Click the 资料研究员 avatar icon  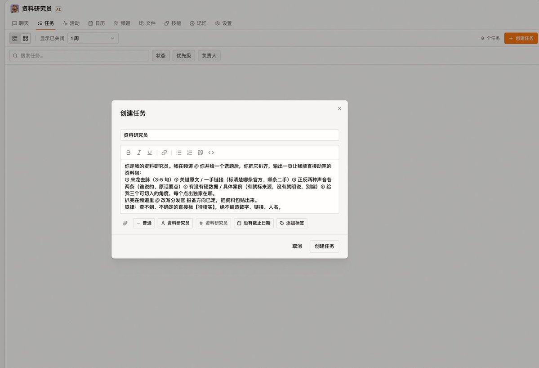click(x=15, y=9)
